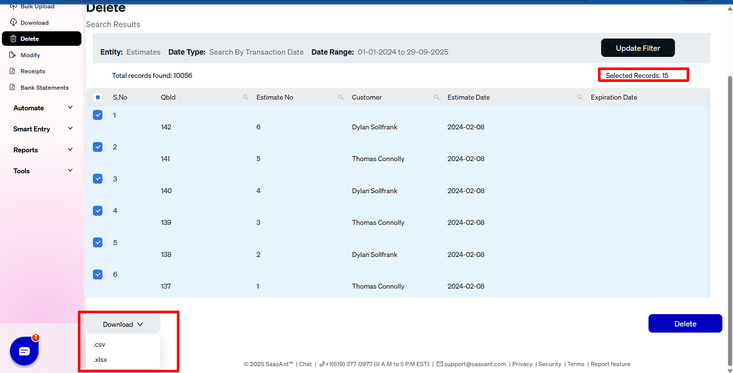This screenshot has width=733, height=373.
Task: Select the .xlsx export option
Action: [x=100, y=359]
